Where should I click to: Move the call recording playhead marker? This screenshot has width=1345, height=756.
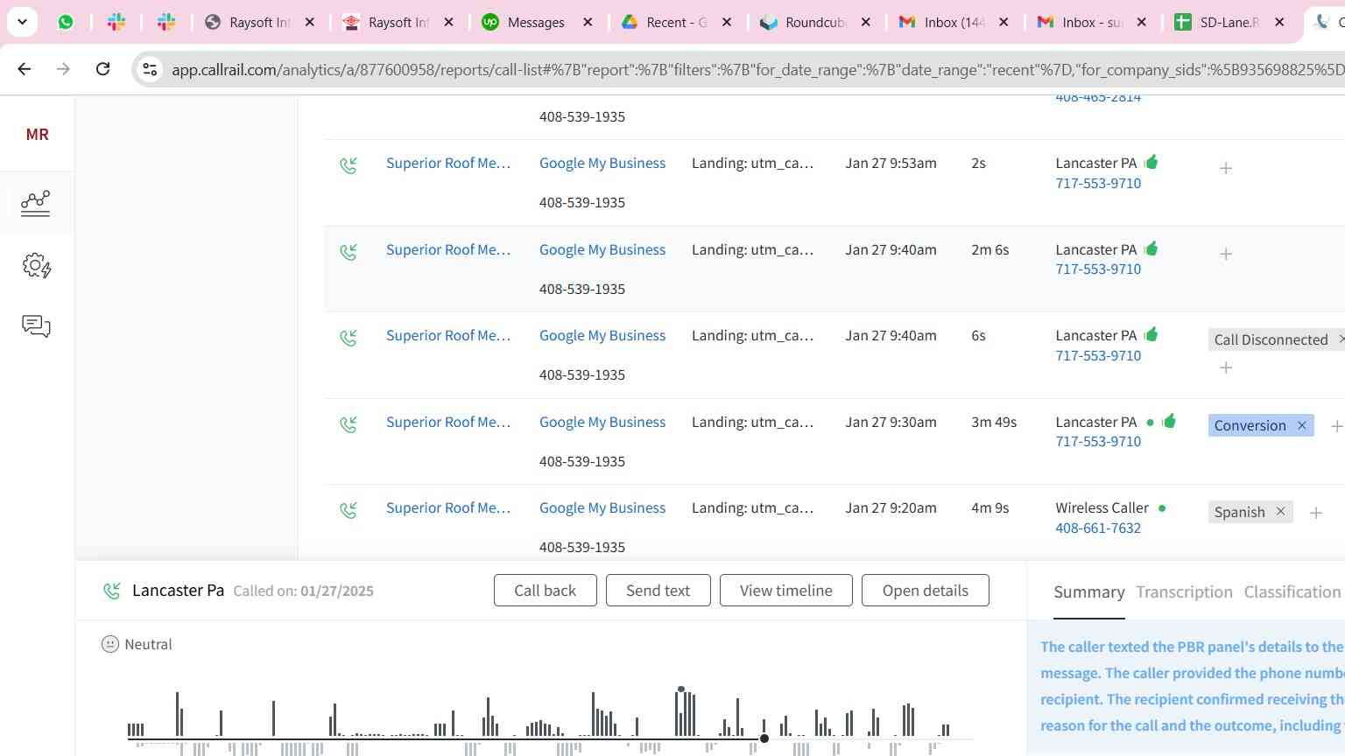764,738
